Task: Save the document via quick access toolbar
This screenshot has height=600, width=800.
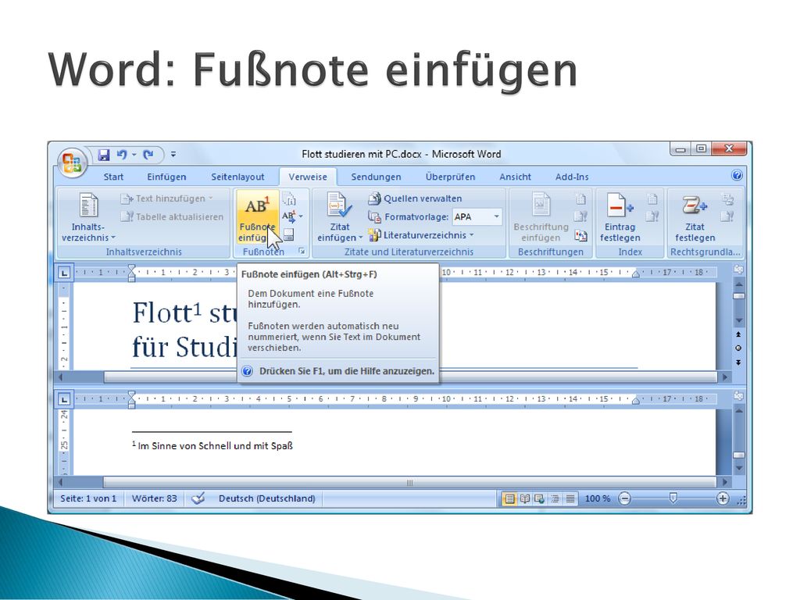Action: [x=104, y=155]
